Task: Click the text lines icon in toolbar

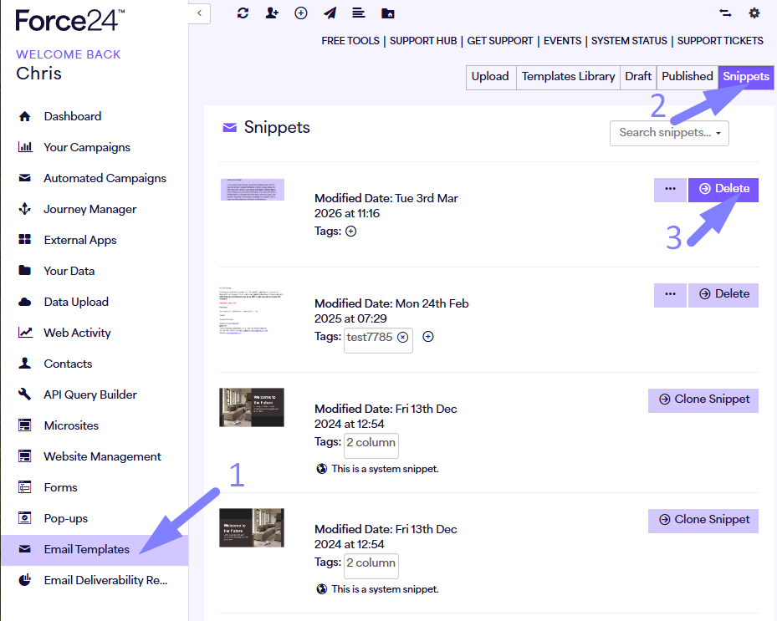Action: 359,13
